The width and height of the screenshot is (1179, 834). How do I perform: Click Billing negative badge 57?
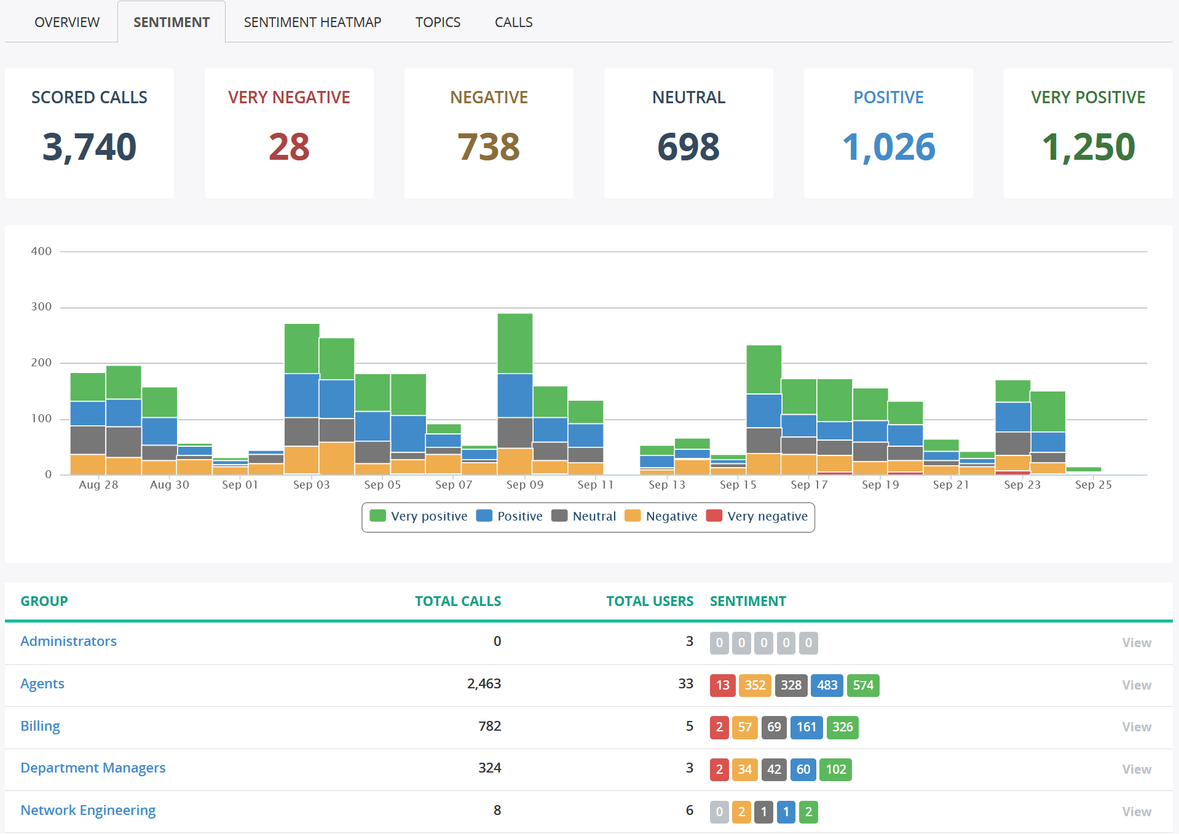(x=745, y=727)
